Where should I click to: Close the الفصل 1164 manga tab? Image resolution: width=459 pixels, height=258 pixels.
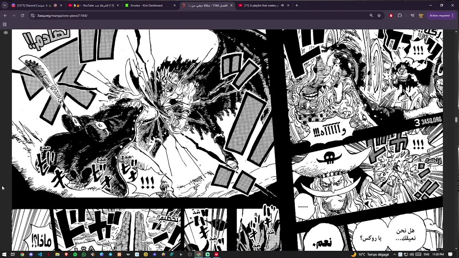coord(231,5)
